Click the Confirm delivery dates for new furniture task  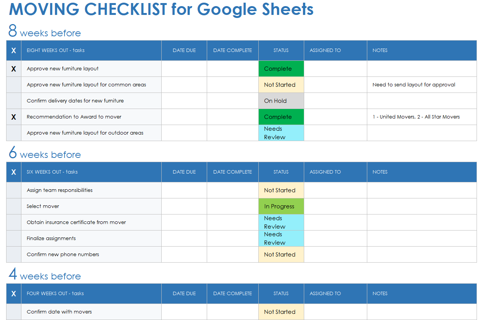tap(75, 101)
